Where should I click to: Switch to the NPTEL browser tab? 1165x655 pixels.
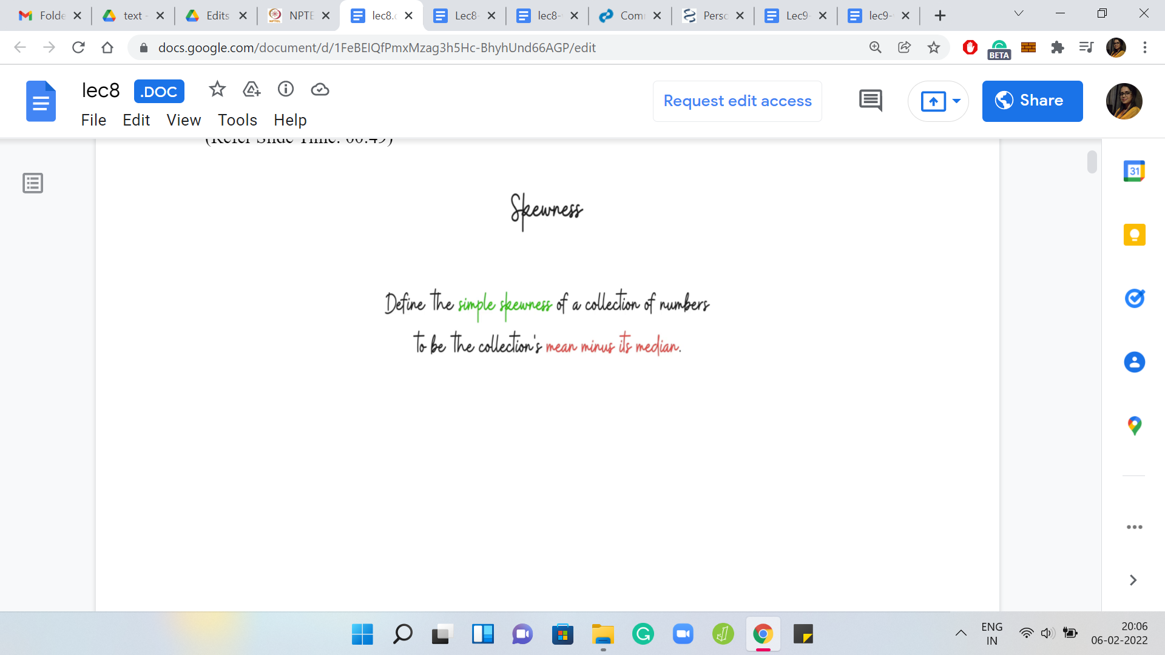click(292, 16)
